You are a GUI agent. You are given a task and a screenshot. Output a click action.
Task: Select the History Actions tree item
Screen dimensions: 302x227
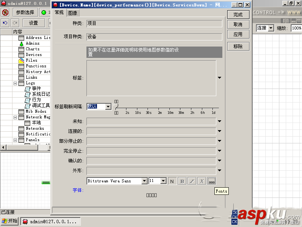tap(38, 72)
